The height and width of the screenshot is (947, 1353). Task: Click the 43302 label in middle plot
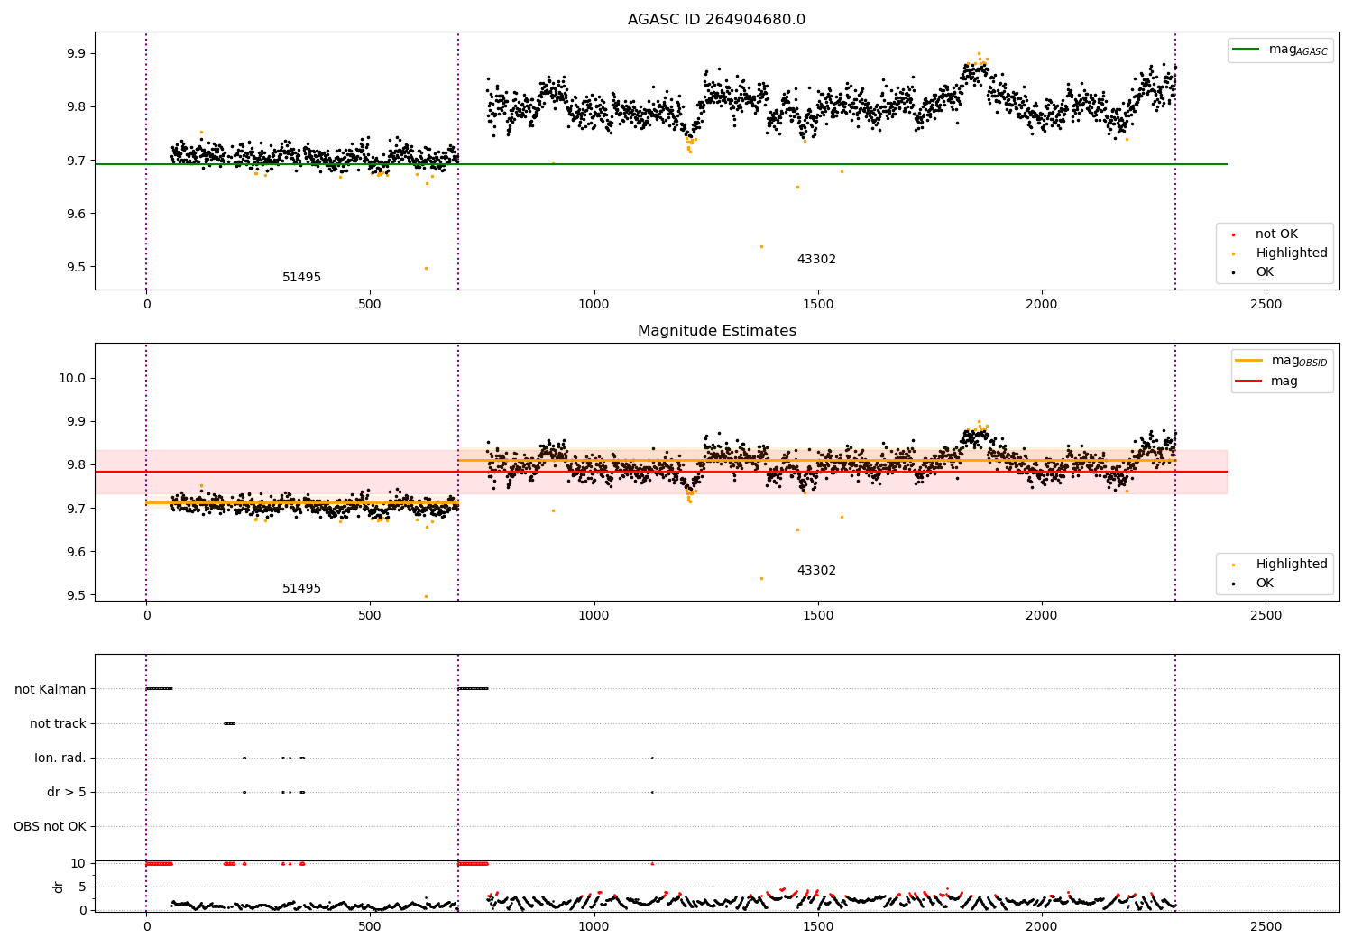[x=816, y=571]
